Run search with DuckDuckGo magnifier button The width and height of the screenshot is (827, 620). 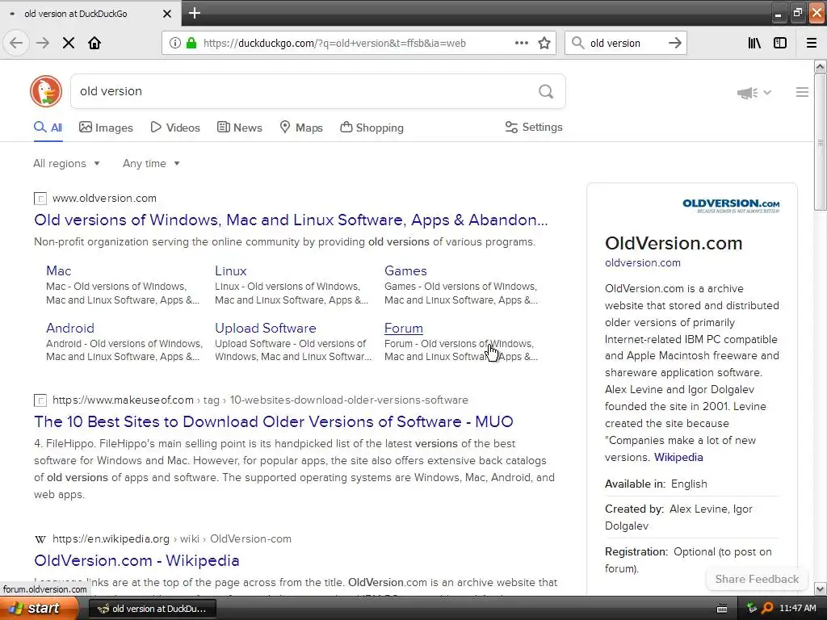(x=547, y=92)
